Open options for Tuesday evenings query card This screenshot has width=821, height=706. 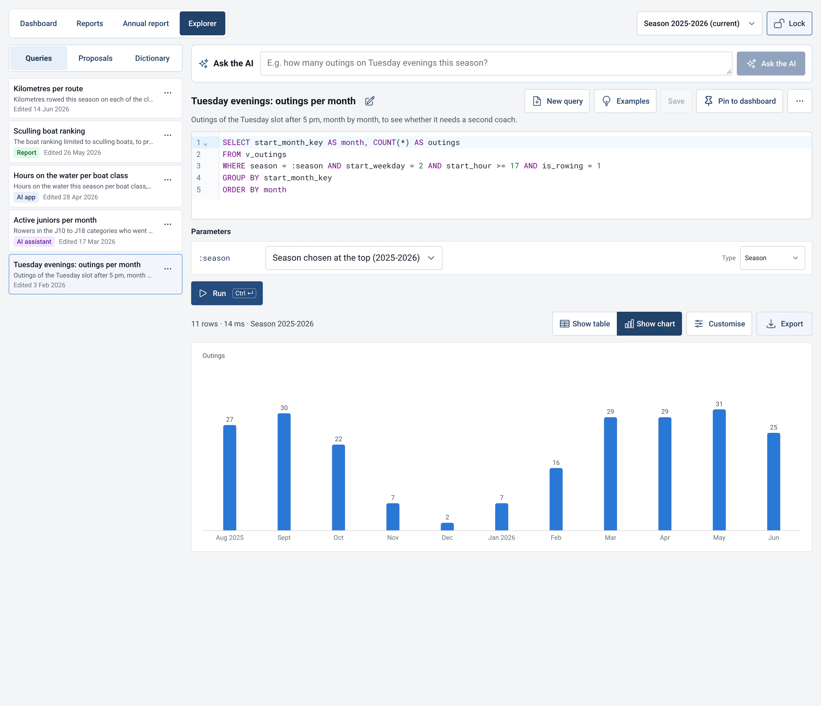pos(168,269)
